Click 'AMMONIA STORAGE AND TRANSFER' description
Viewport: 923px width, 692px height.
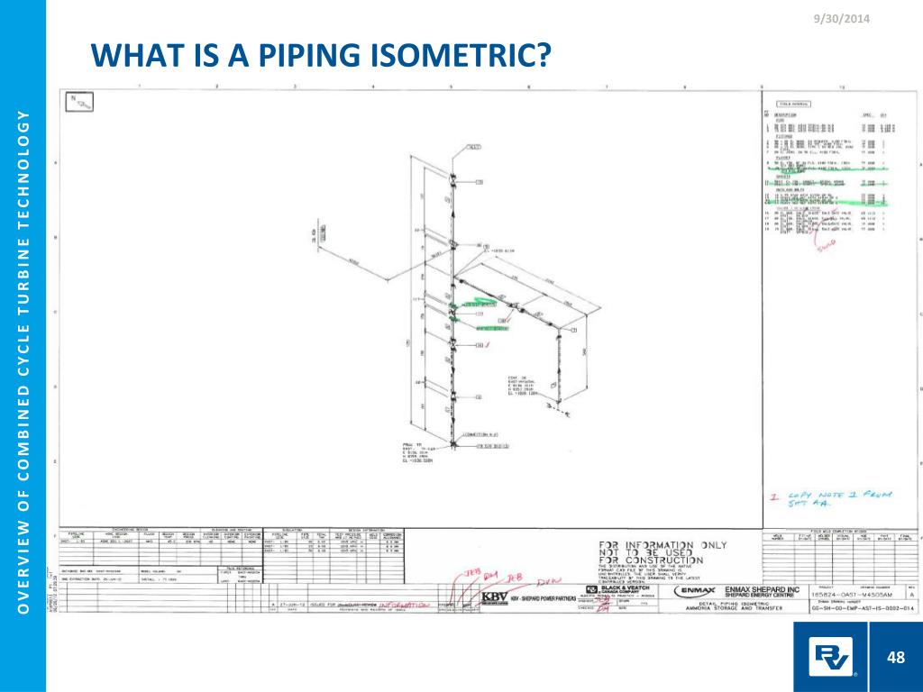tap(734, 608)
